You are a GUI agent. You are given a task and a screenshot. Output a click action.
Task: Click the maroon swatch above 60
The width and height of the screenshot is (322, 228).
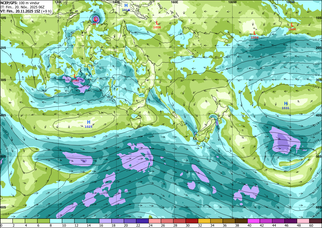tap(315, 221)
